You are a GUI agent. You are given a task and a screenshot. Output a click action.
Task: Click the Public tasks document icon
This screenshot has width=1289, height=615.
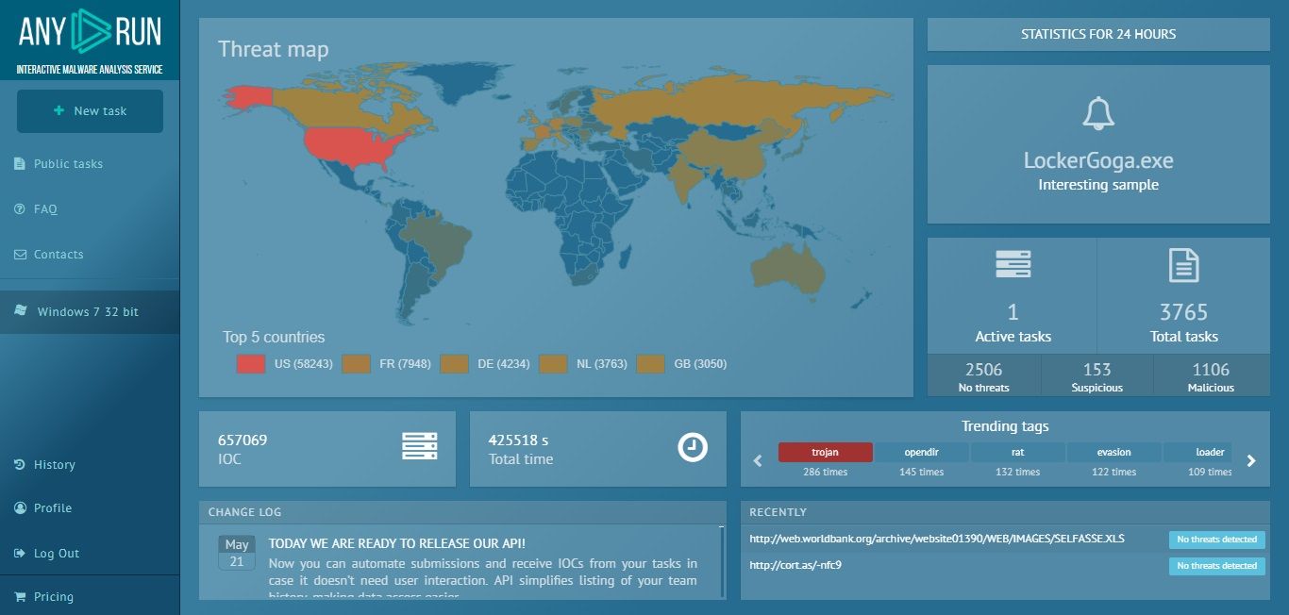click(x=20, y=164)
